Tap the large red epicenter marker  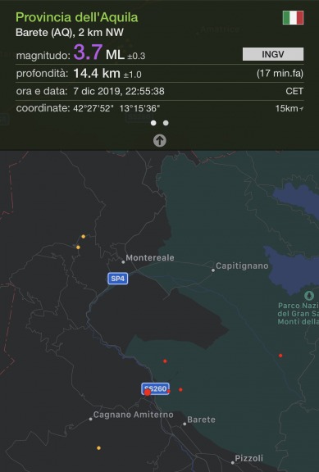tap(148, 393)
